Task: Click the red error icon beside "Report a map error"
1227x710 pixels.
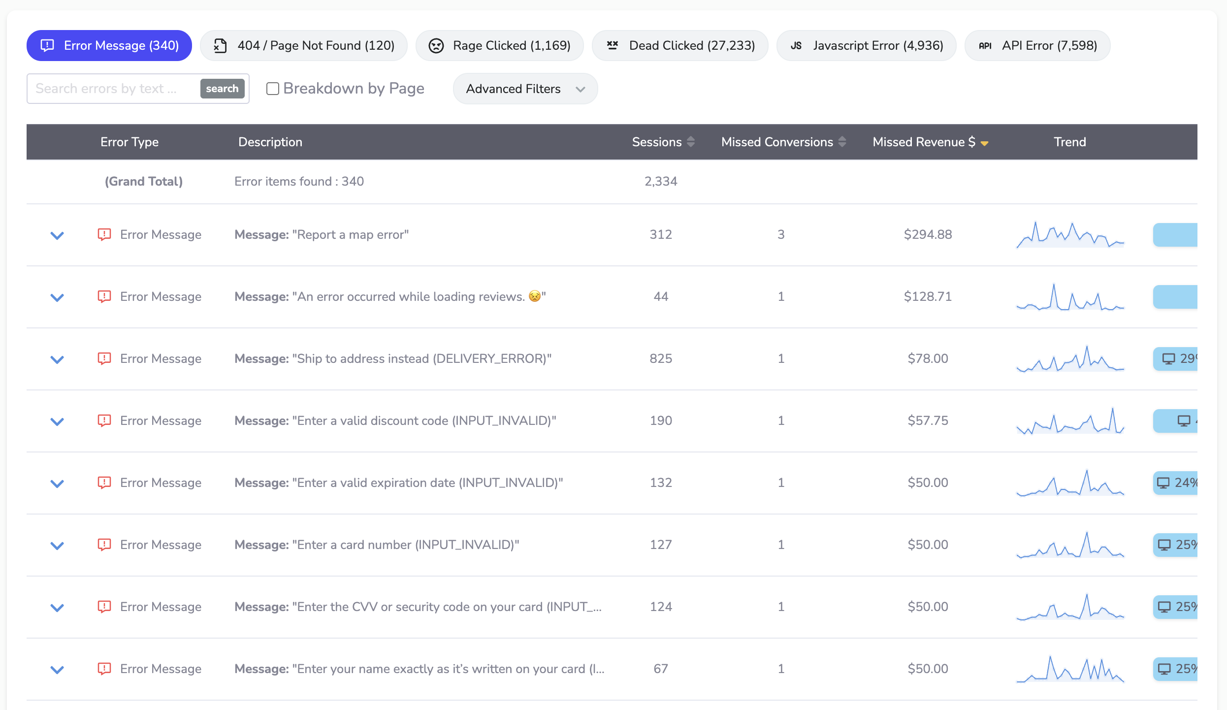Action: click(104, 235)
